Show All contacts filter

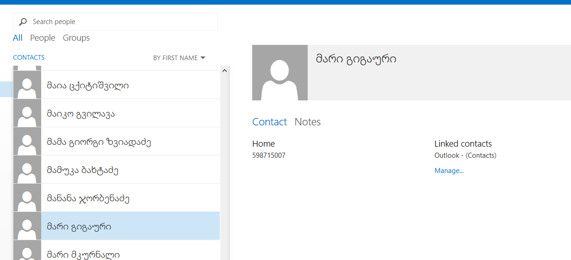[x=18, y=38]
